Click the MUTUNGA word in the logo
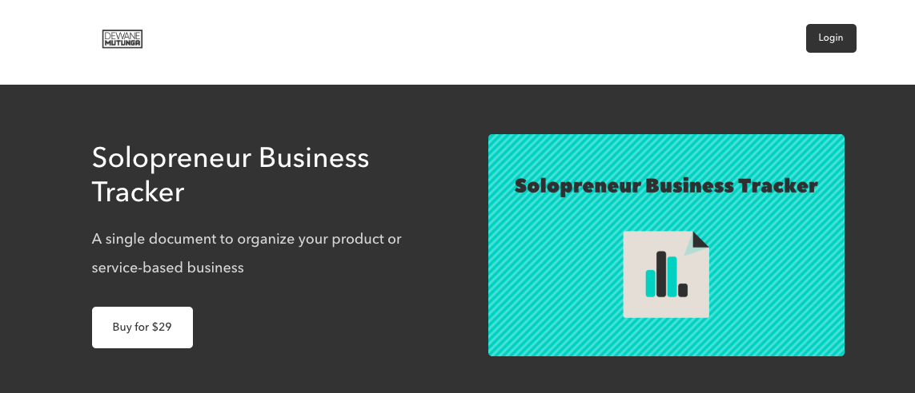Screen dimensions: 915x393 click(x=122, y=43)
